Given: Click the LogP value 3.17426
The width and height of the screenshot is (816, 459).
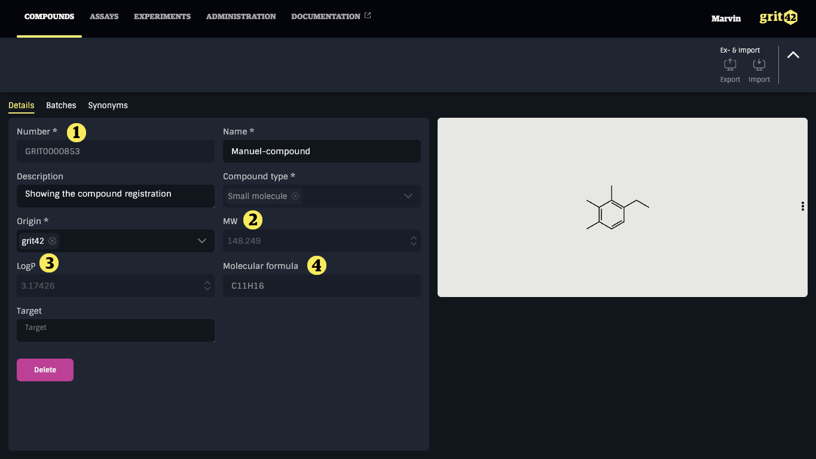Looking at the screenshot, I should point(38,286).
